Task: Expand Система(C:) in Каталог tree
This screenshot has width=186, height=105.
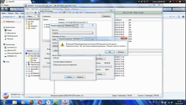Action: pyautogui.click(x=26, y=67)
